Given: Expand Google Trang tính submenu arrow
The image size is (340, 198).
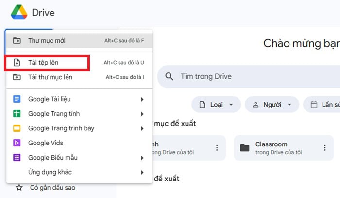Looking at the screenshot, I should (142, 114).
